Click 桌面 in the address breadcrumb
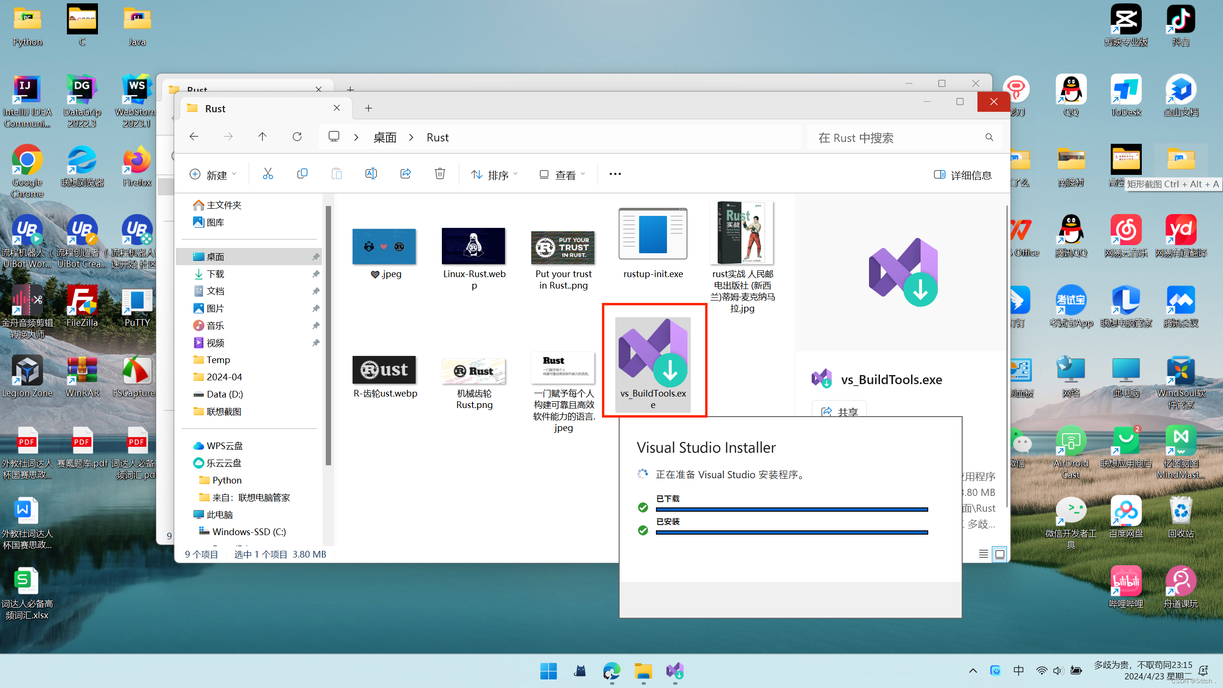 coord(385,138)
